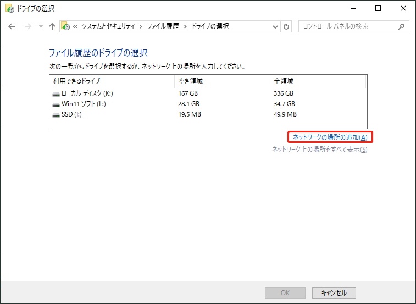Click 167 GB free space value

(x=188, y=93)
